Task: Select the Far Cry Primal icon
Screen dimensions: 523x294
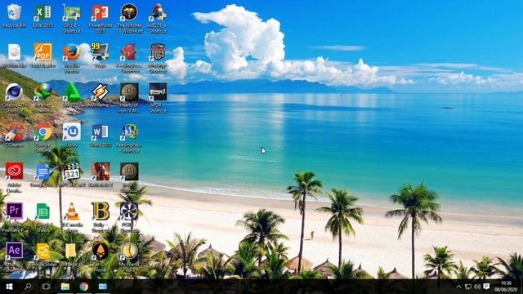Action: point(100,251)
